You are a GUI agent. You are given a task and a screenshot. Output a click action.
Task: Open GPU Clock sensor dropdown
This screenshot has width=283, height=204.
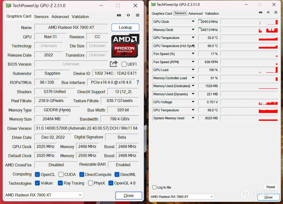click(193, 21)
